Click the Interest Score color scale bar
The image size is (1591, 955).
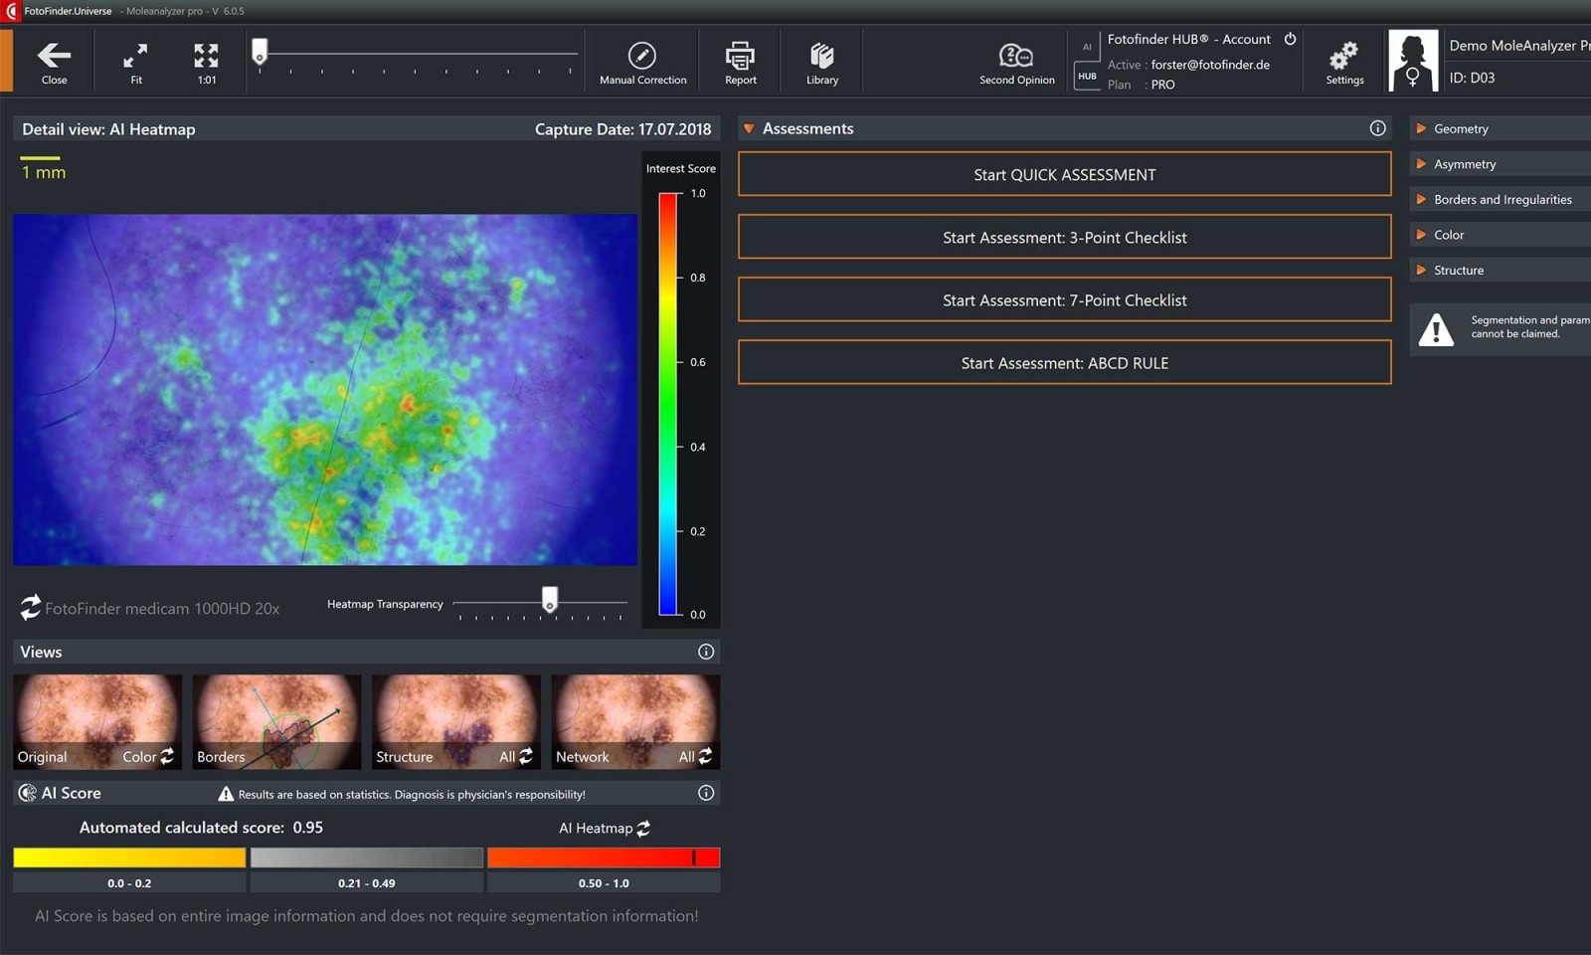[667, 403]
